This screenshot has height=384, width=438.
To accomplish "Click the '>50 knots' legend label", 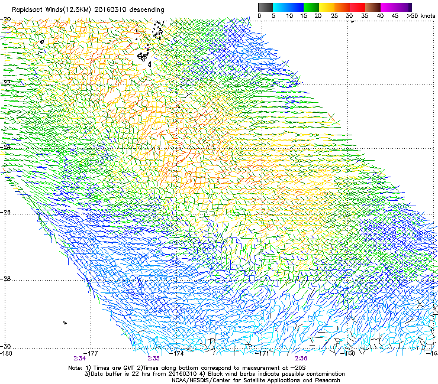I will (x=421, y=16).
